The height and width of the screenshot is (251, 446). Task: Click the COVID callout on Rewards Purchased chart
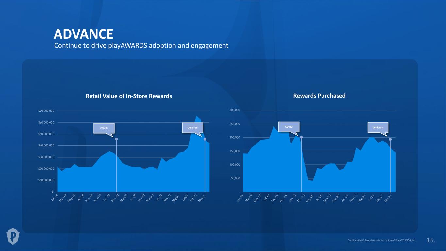tap(289, 126)
